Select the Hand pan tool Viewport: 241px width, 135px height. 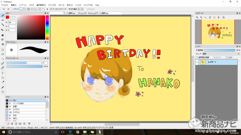pos(3,92)
